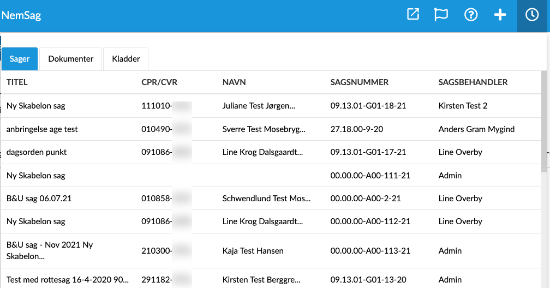This screenshot has height=288, width=550.
Task: Select the 'dagsorden punkt' case row
Action: 37,152
